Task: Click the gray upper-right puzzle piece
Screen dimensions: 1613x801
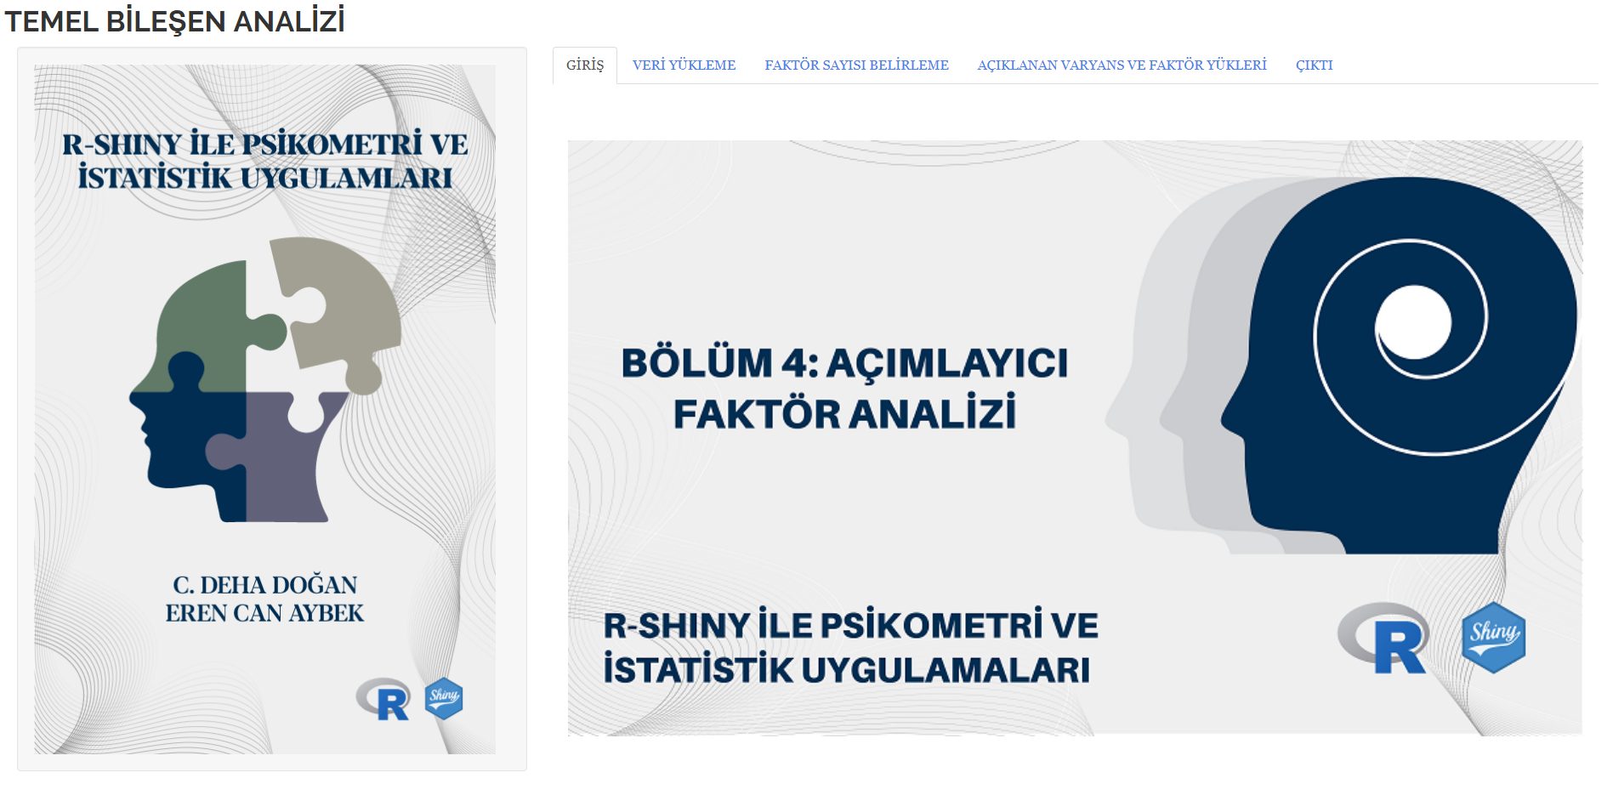Action: point(334,310)
